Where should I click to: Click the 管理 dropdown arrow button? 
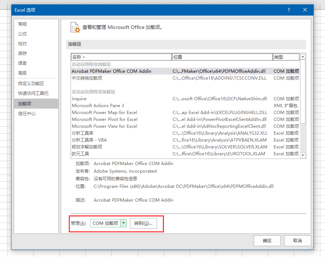pos(123,223)
